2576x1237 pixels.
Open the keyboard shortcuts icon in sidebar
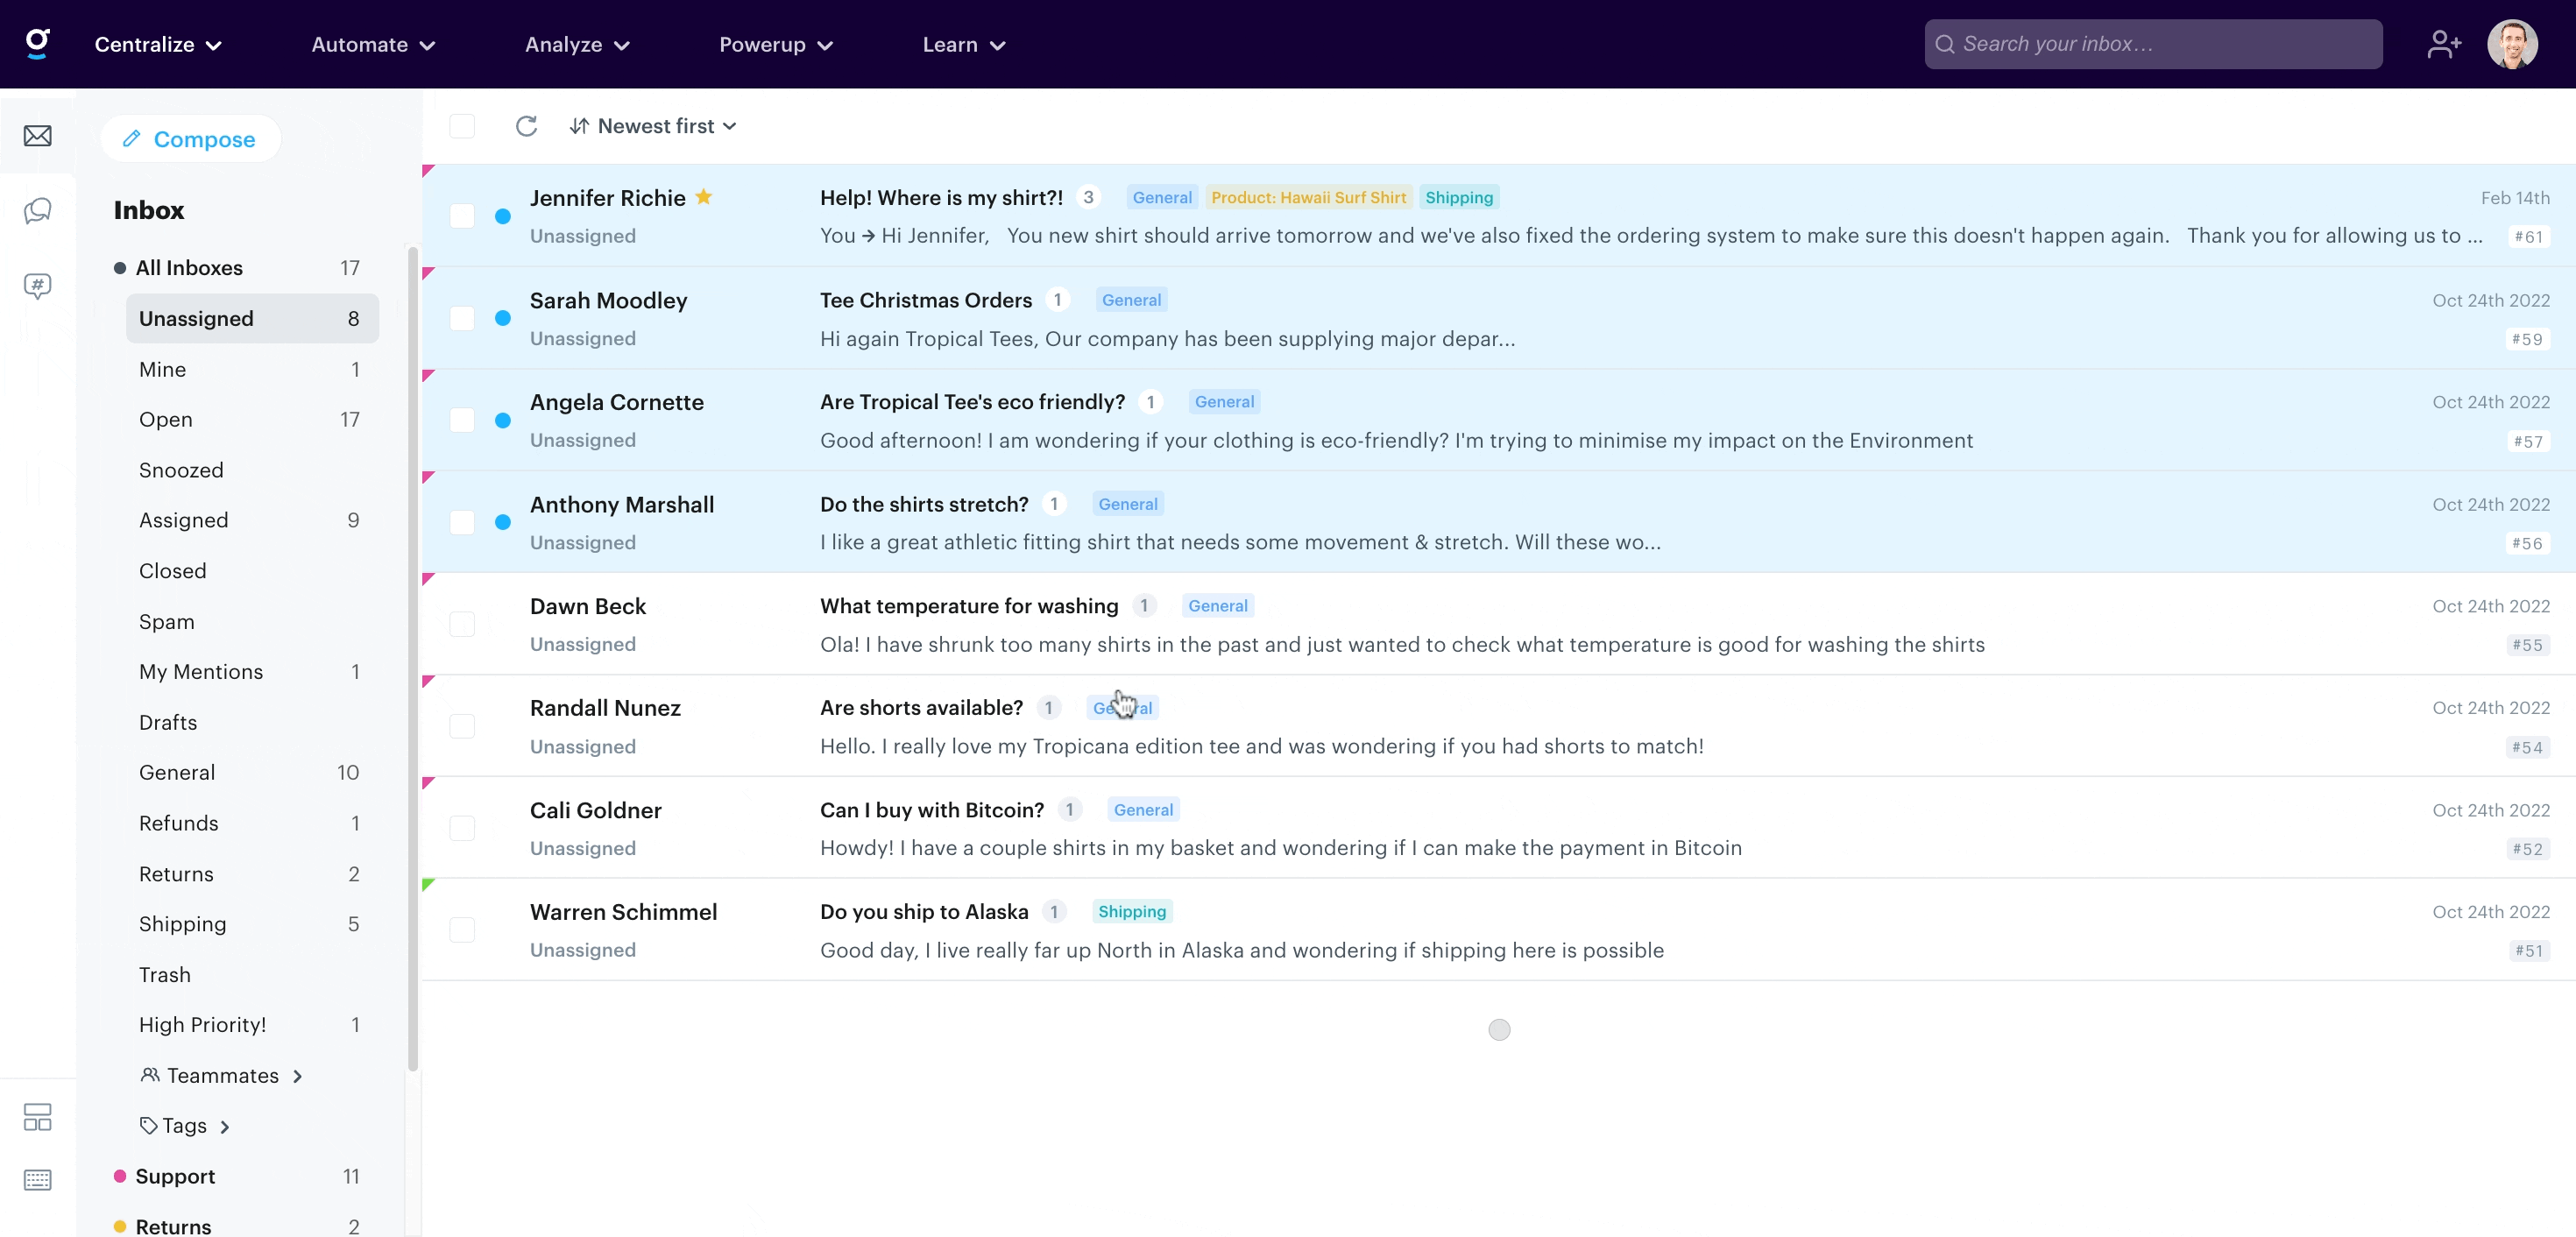tap(37, 1180)
